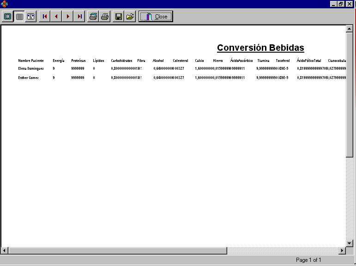Go to the previous page

coord(56,17)
